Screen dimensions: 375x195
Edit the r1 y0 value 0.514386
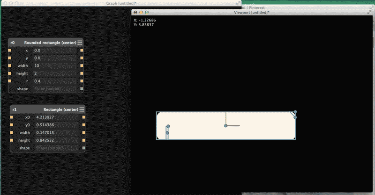click(x=57, y=125)
